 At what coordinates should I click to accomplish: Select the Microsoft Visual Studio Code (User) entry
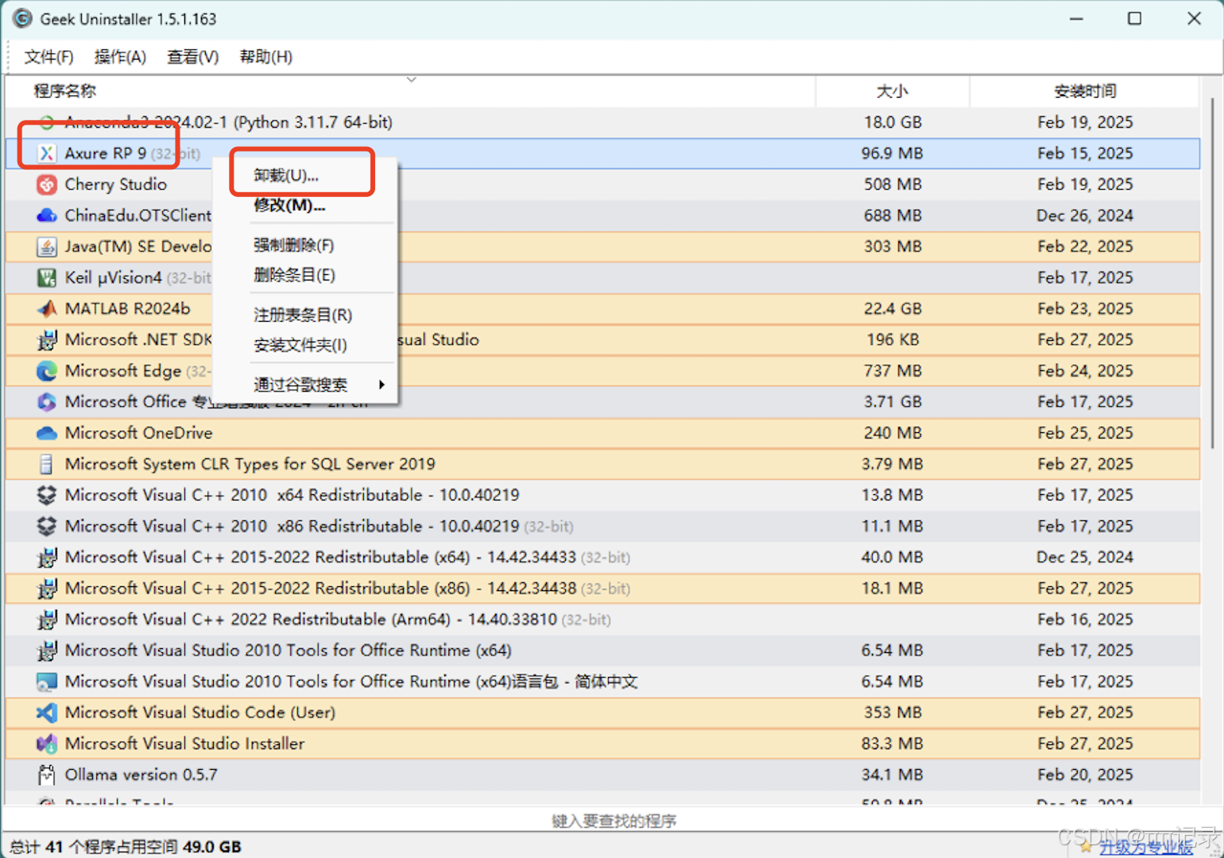pos(200,713)
